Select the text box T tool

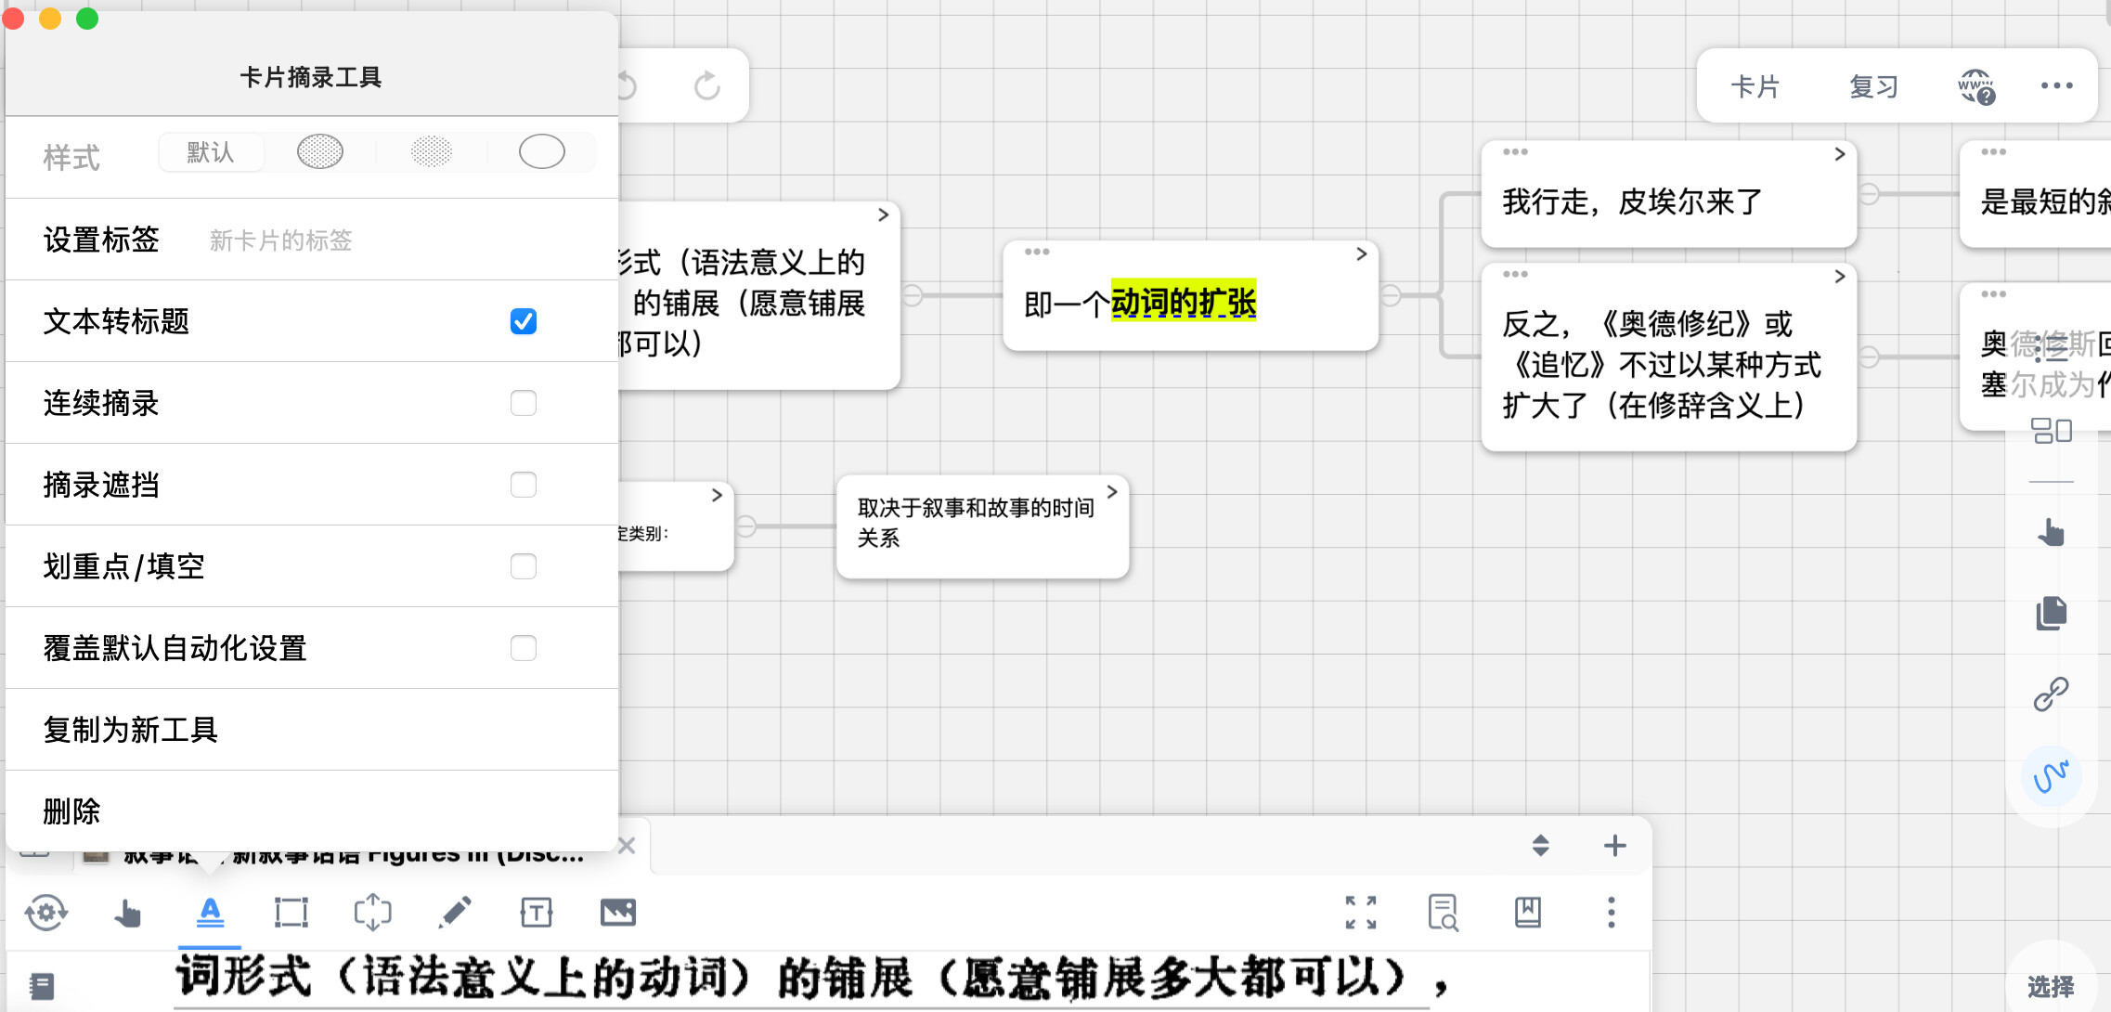pyautogui.click(x=537, y=913)
